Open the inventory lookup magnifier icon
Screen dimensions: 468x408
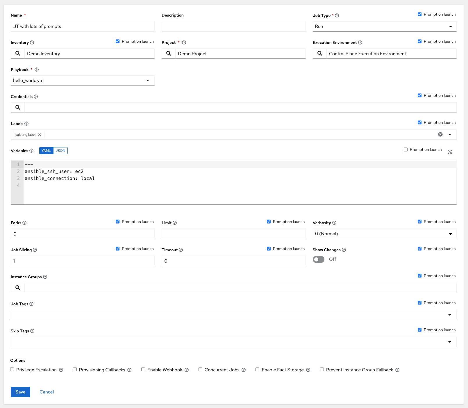point(17,54)
